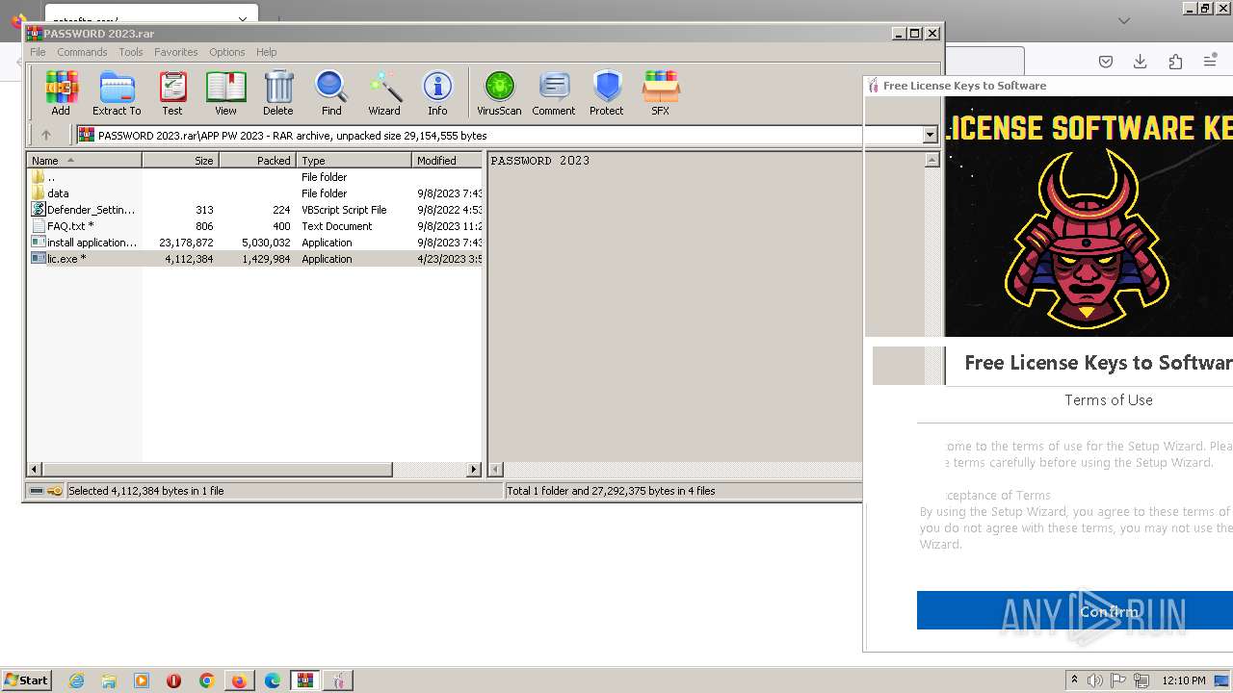This screenshot has width=1233, height=693.
Task: Click the 'PASSWORD 2023' comment text
Action: point(540,161)
